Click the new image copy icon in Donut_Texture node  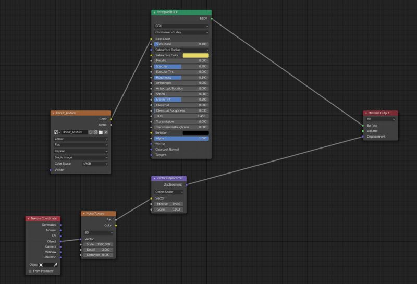95,132
